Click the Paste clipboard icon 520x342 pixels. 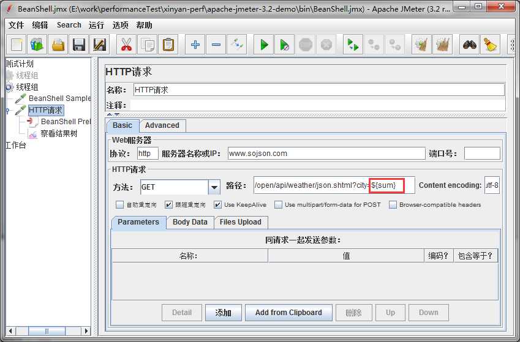[x=168, y=45]
